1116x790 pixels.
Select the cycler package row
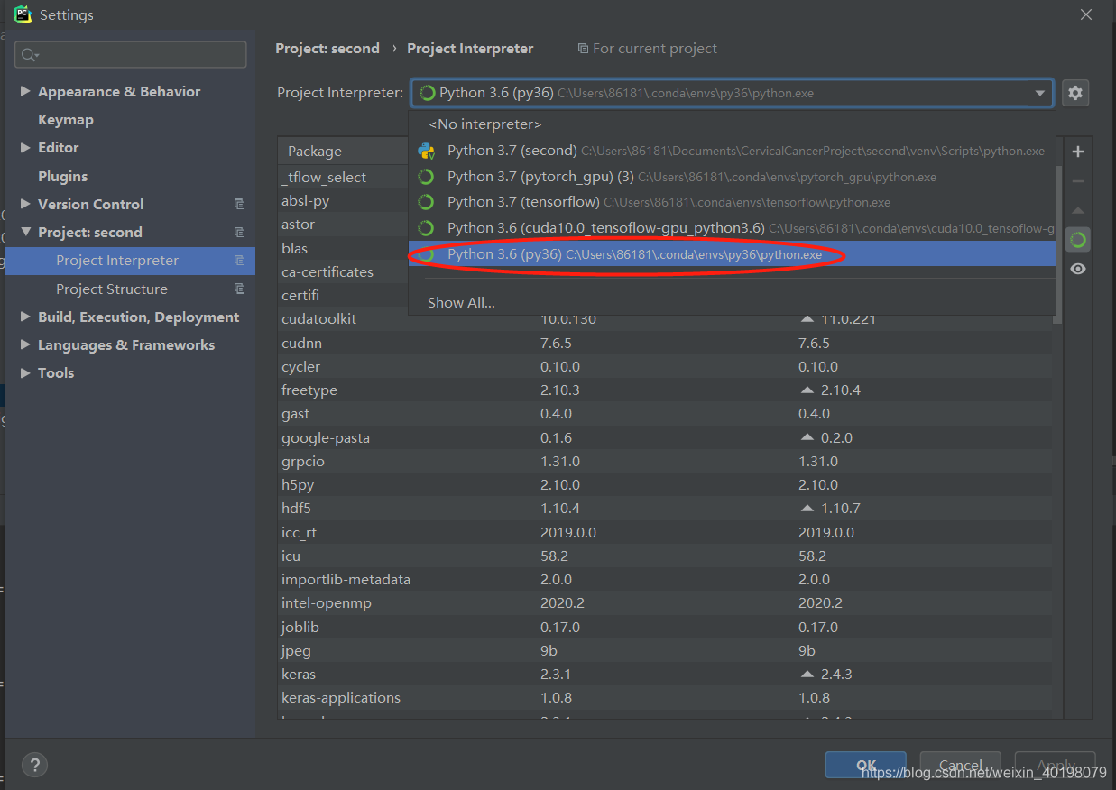[x=665, y=367]
